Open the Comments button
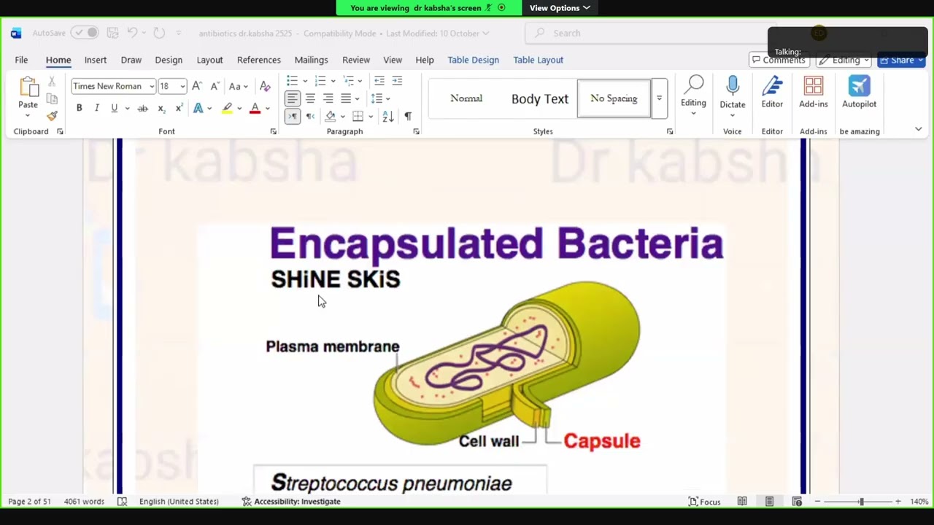 coord(778,60)
